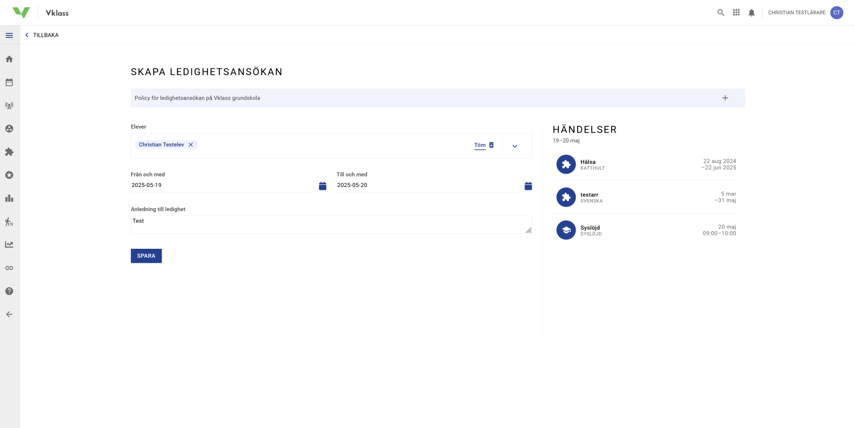Image resolution: width=855 pixels, height=428 pixels.
Task: Go back with the TILLBAKA link
Action: (42, 35)
